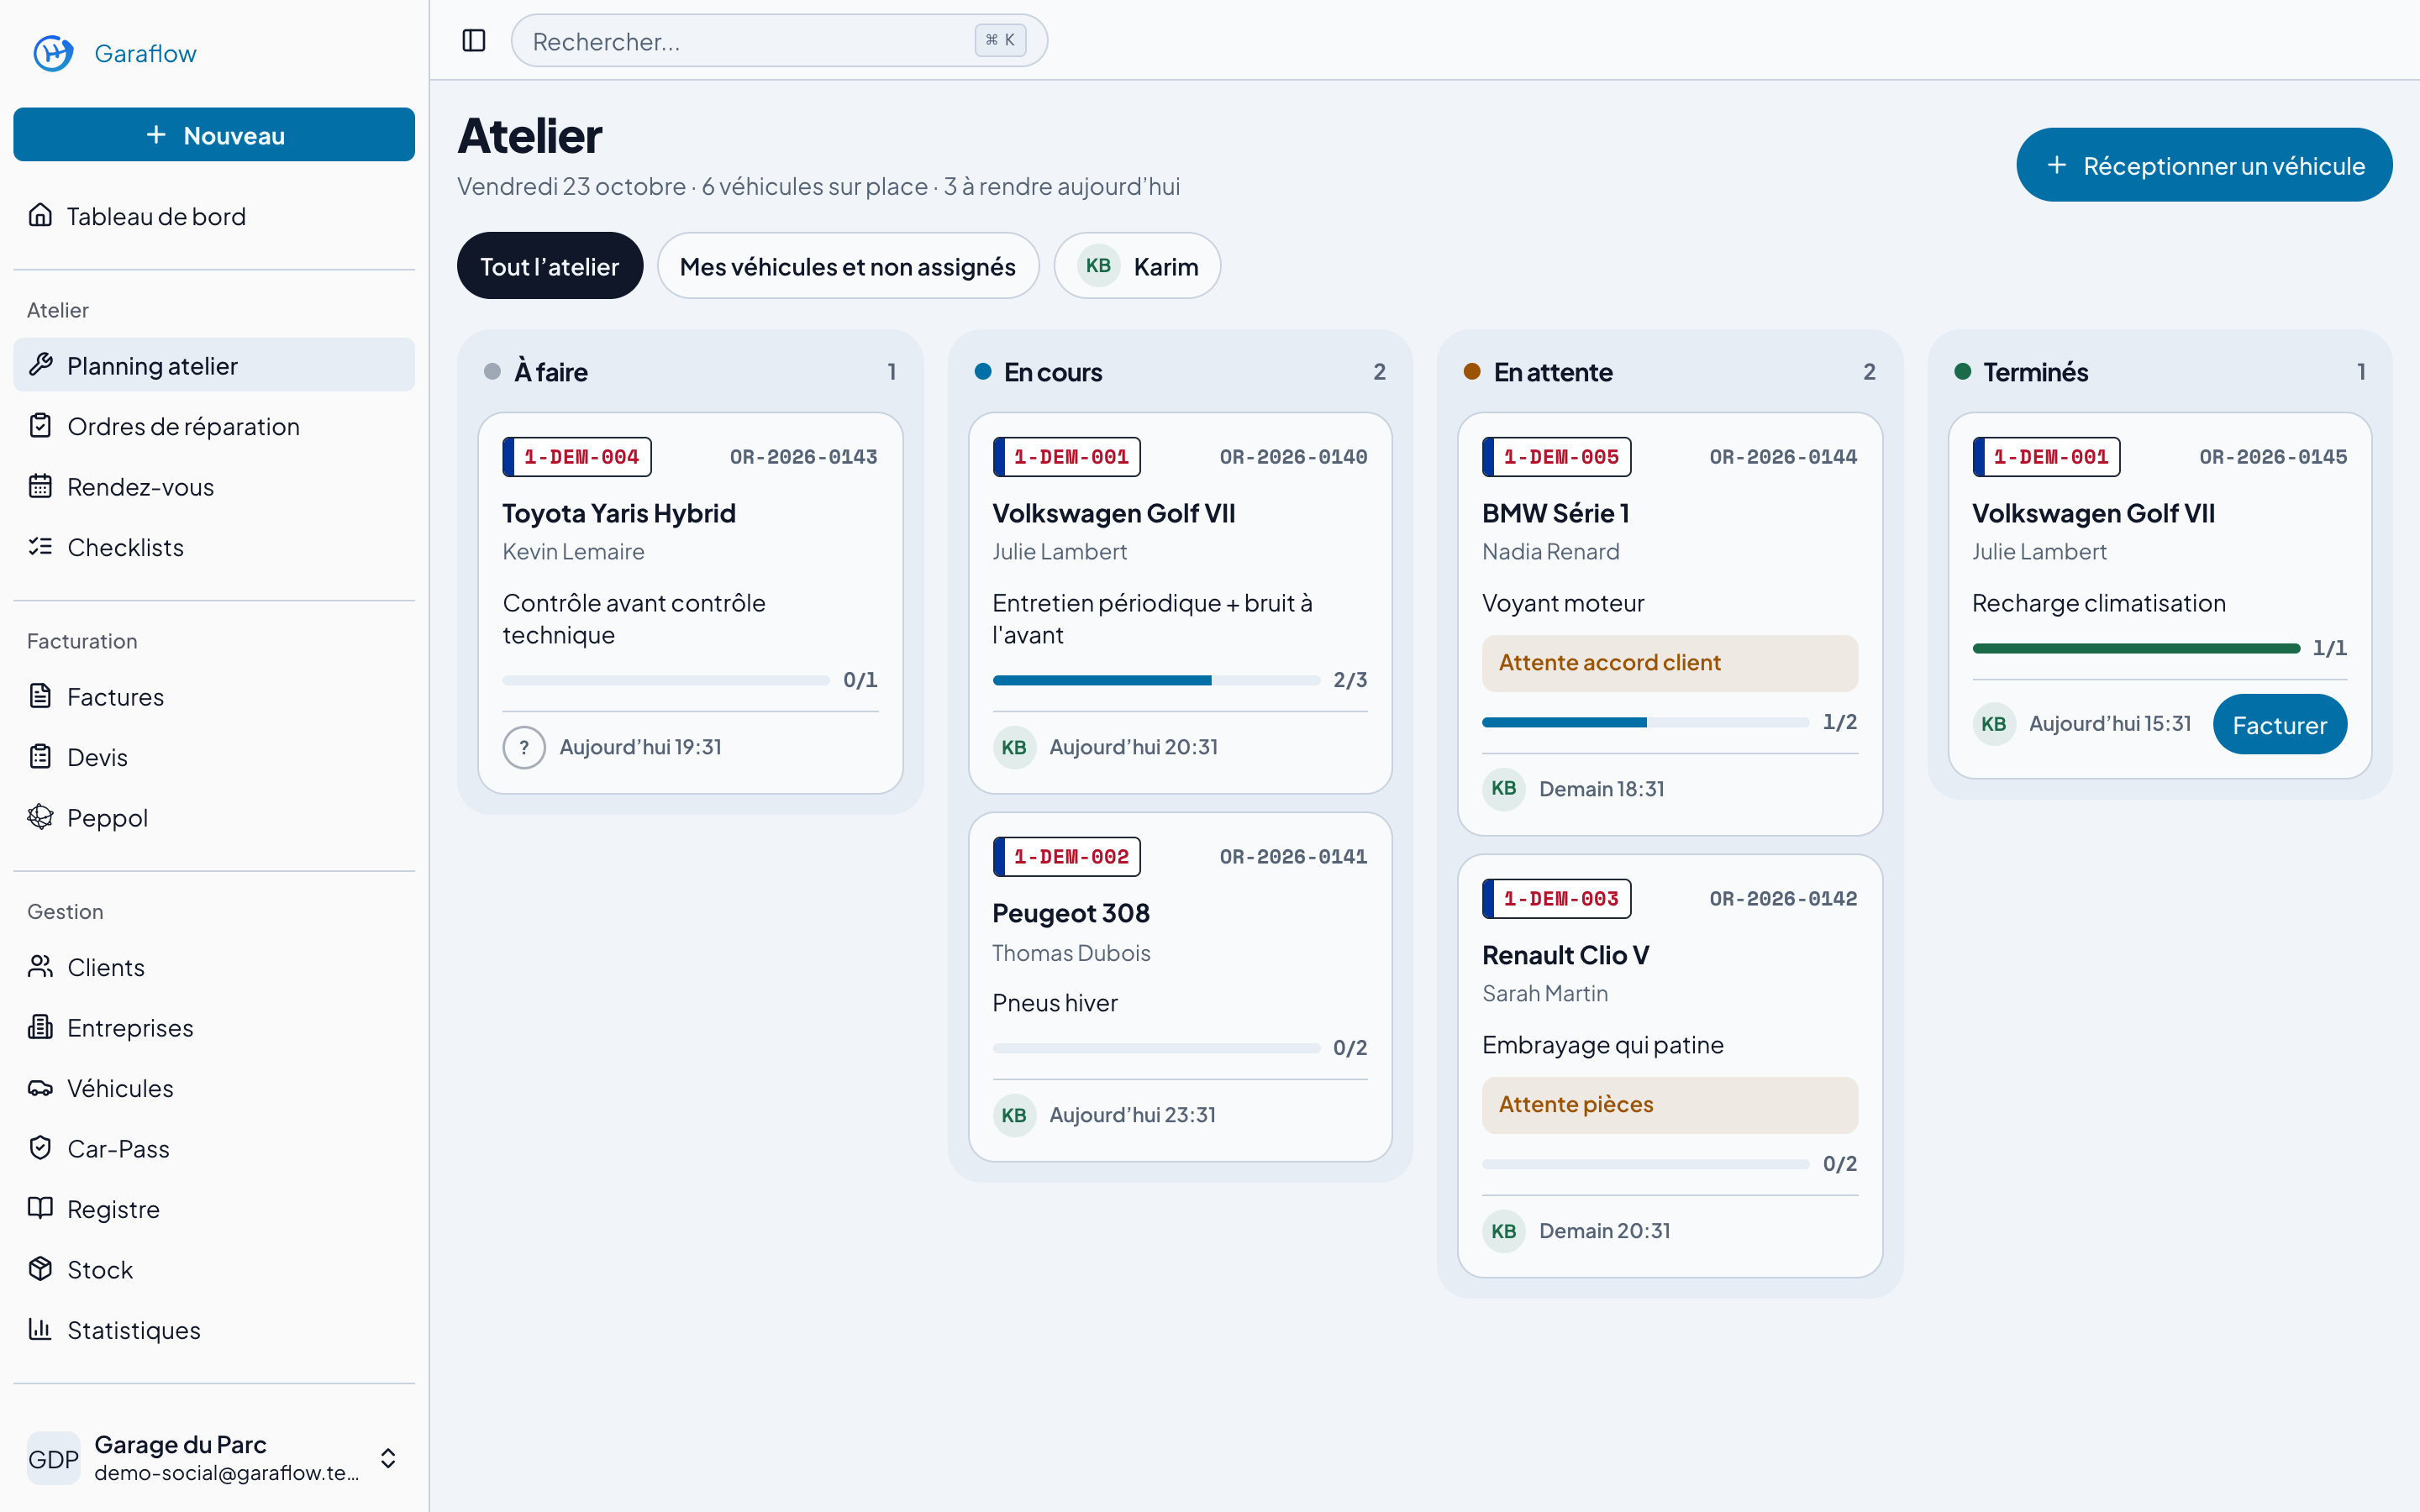Click Demain 20:31 due time

pos(1605,1231)
